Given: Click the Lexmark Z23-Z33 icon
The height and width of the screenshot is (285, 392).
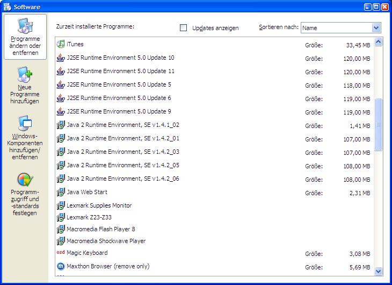Looking at the screenshot, I should pyautogui.click(x=61, y=217).
